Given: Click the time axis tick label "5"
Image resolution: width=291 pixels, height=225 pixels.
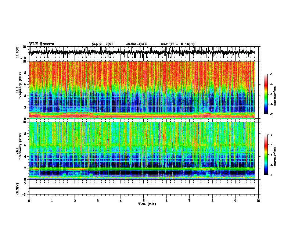Looking at the screenshot, I should coord(144,201).
